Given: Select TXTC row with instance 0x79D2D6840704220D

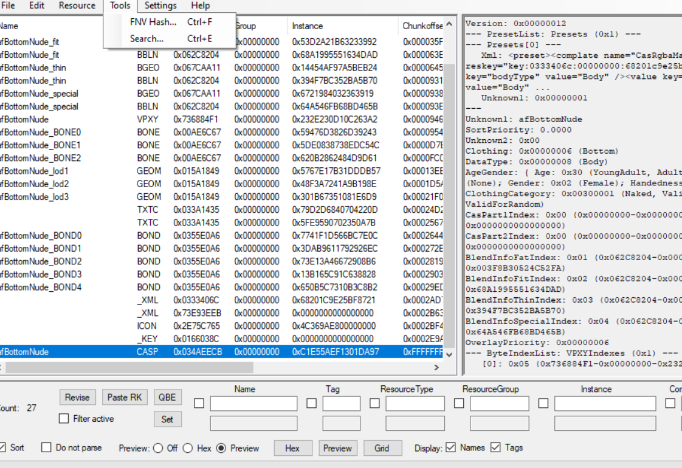Looking at the screenshot, I should point(221,210).
